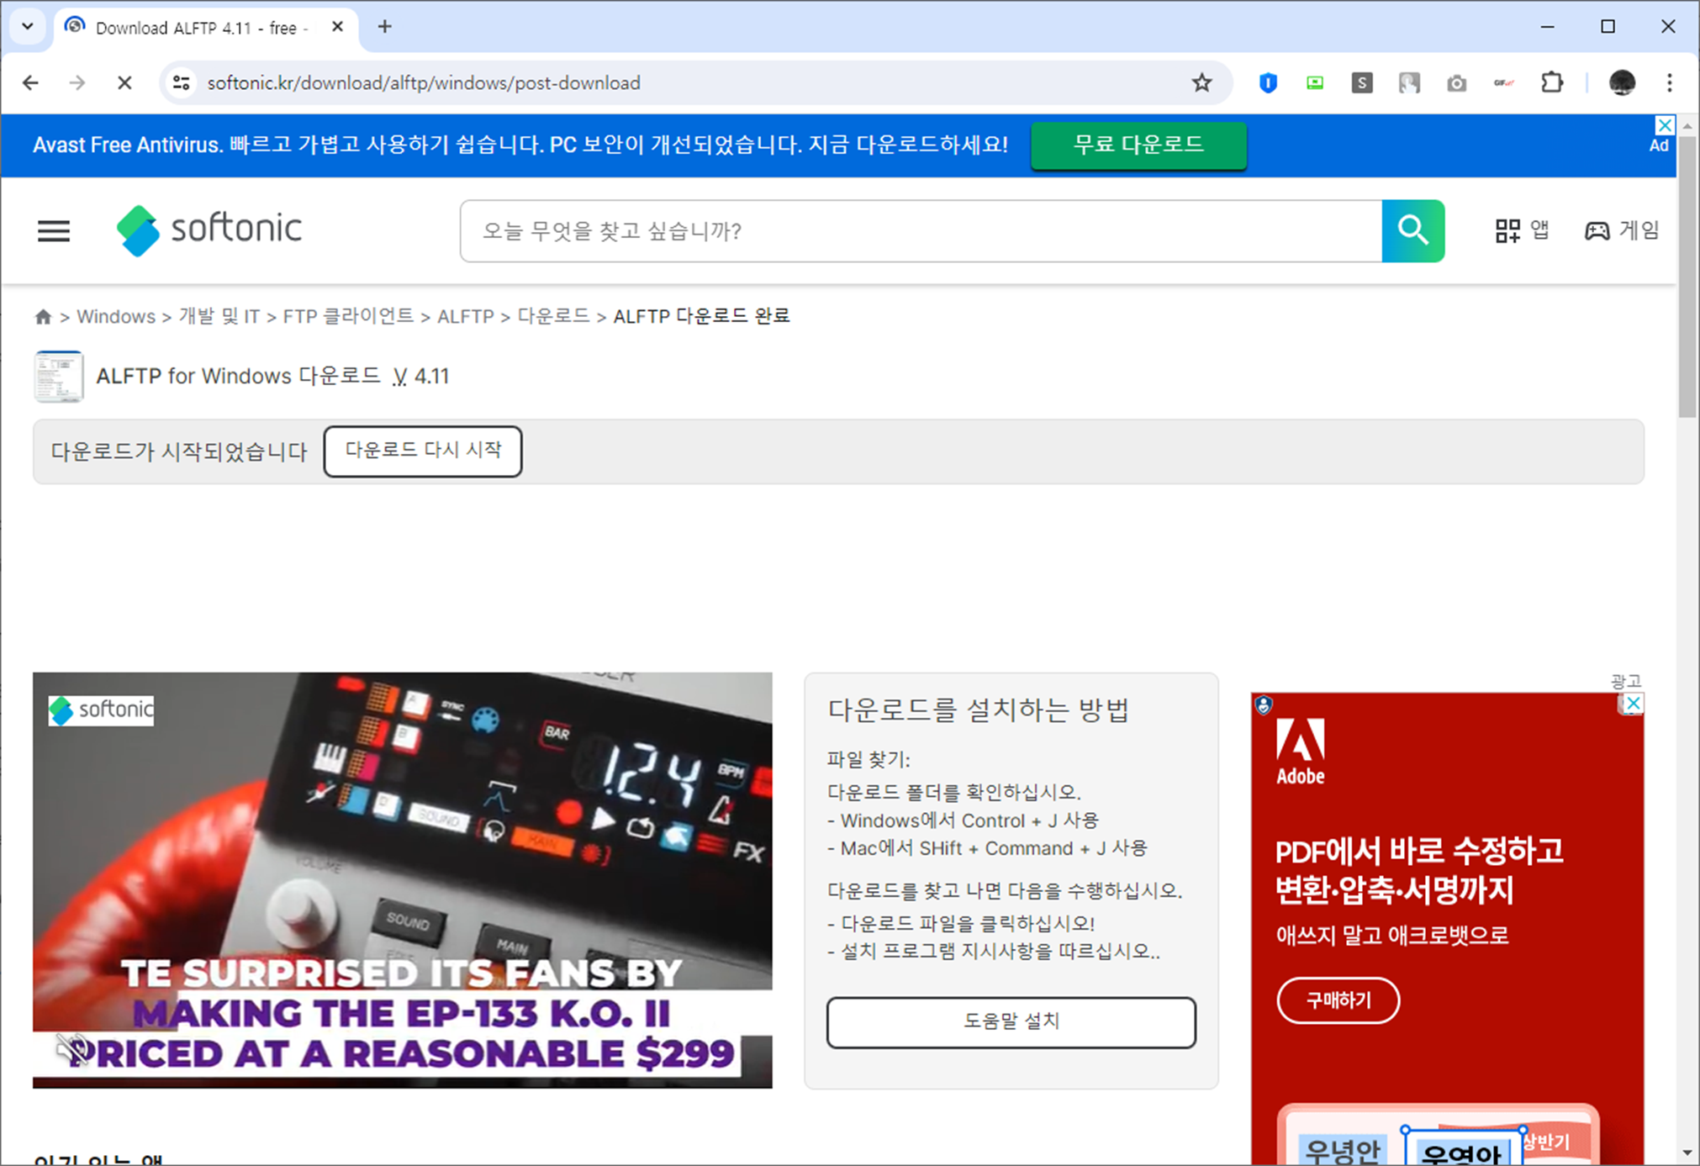1700x1166 pixels.
Task: Open the hamburger menu beside Softonic logo
Action: [x=53, y=230]
